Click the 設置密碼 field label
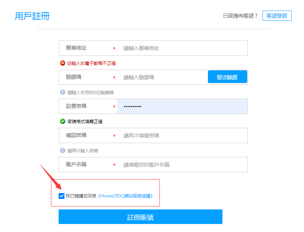The height and width of the screenshot is (232, 304). 76,106
